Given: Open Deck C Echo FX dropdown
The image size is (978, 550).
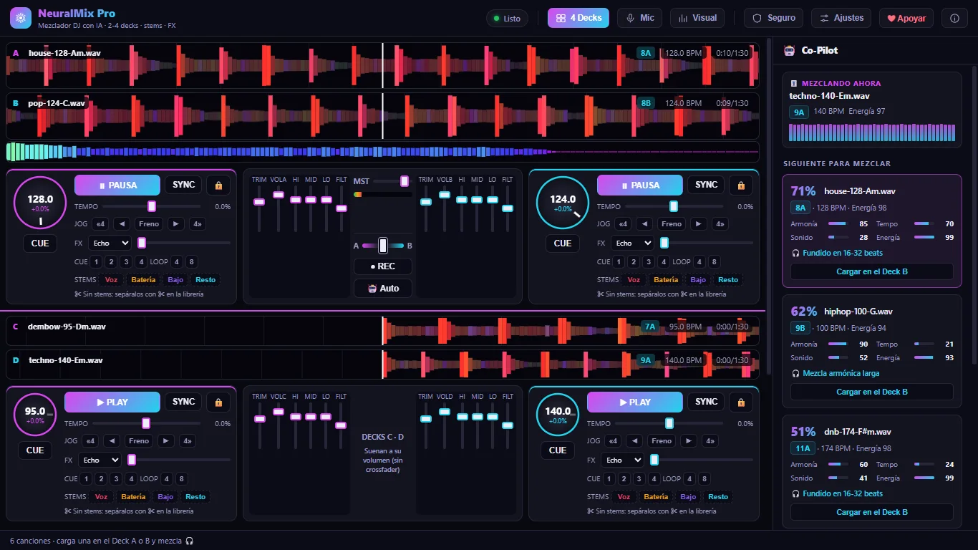Looking at the screenshot, I should pyautogui.click(x=100, y=460).
